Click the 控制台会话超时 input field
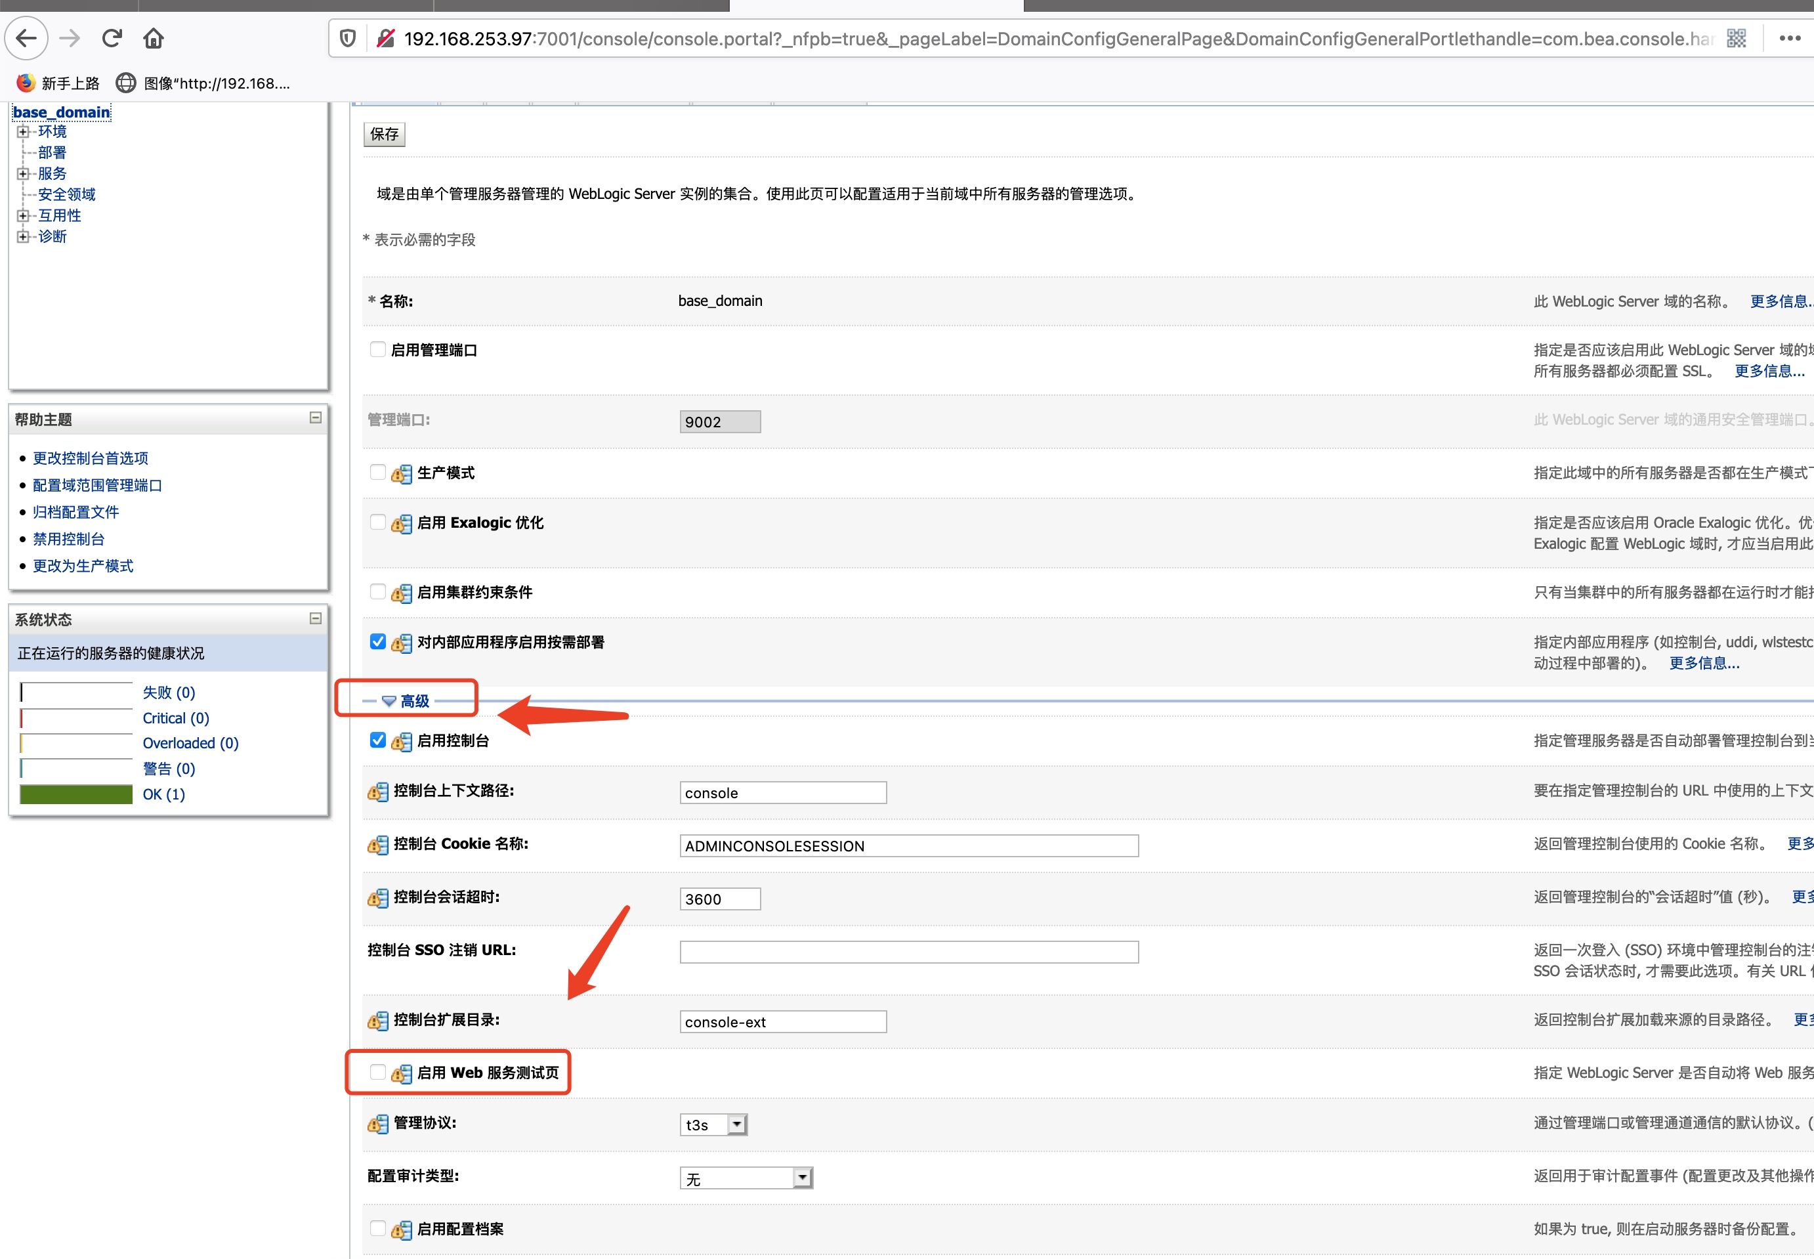This screenshot has width=1814, height=1259. [x=719, y=899]
